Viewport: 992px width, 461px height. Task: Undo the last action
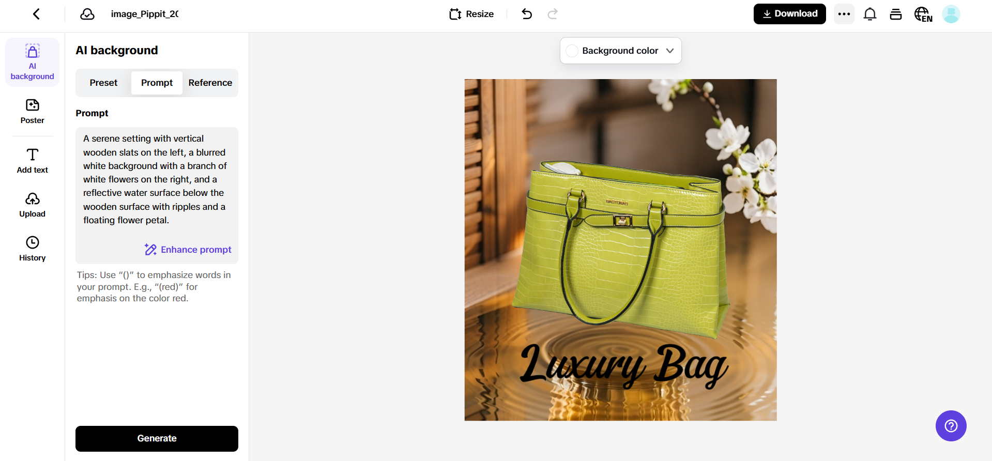click(527, 14)
